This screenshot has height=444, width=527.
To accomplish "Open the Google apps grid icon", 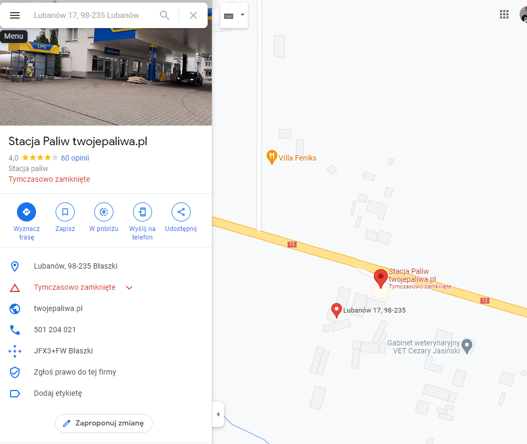I will click(504, 14).
